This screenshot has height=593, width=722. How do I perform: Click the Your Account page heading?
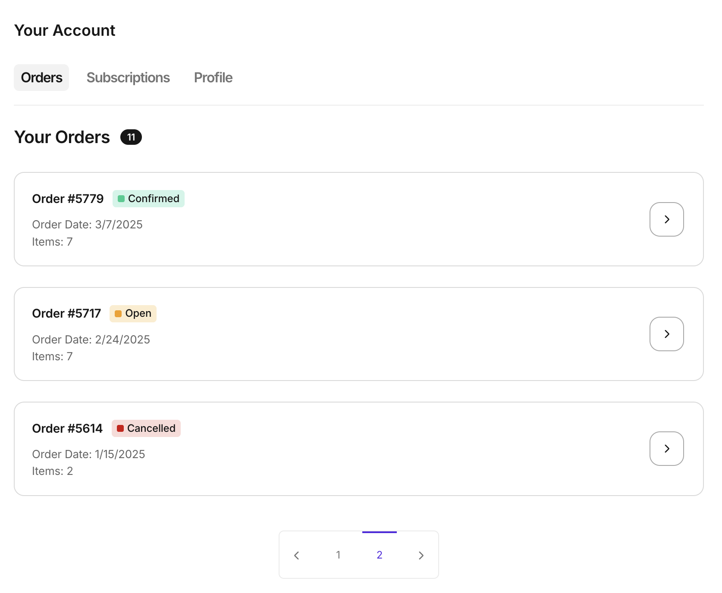[x=65, y=31]
